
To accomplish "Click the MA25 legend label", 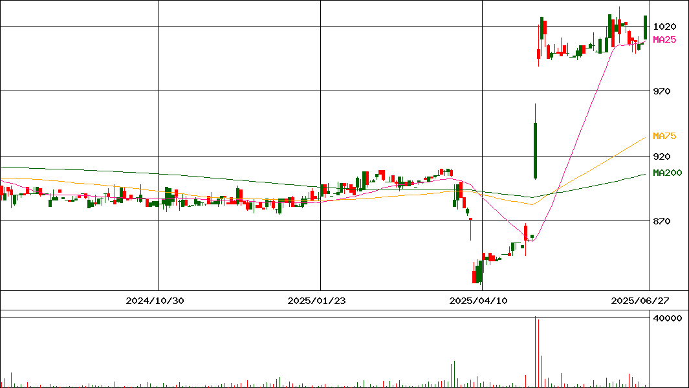I will [x=664, y=39].
